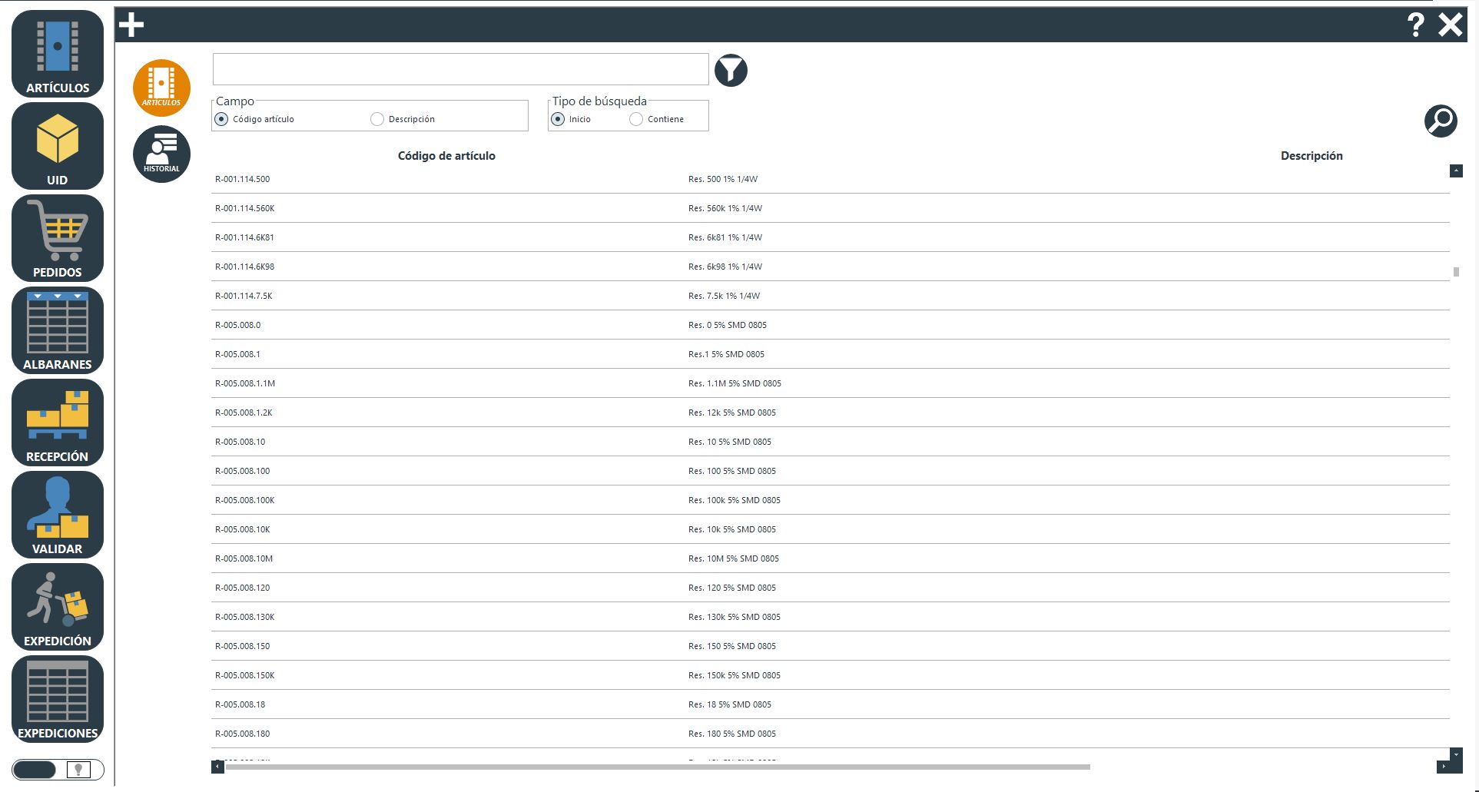
Task: Go to Pedidos shopping cart module
Action: 58,238
